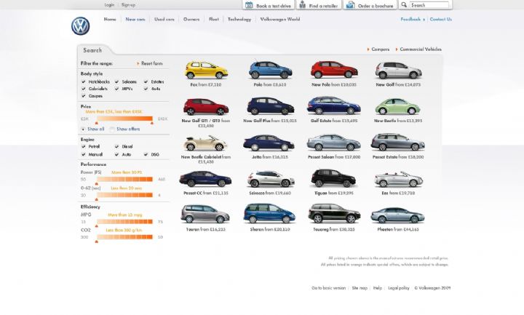Select the Show all radio button
This screenshot has width=524, height=315.
coord(83,129)
